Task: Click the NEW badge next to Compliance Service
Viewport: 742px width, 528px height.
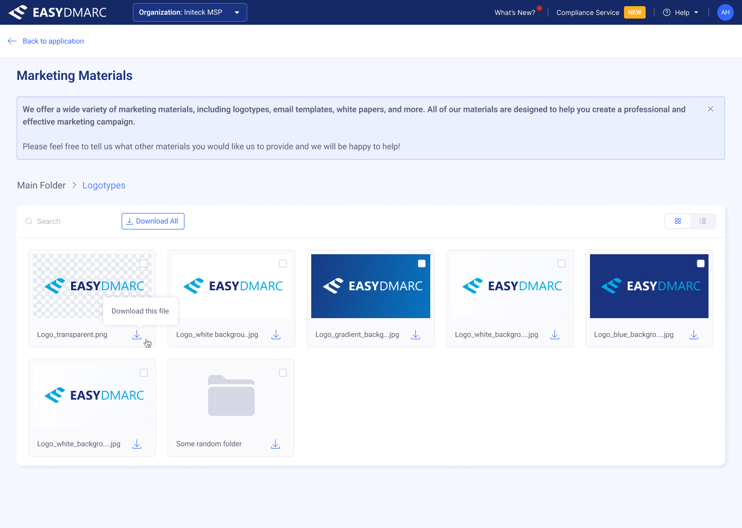Action: (x=635, y=12)
